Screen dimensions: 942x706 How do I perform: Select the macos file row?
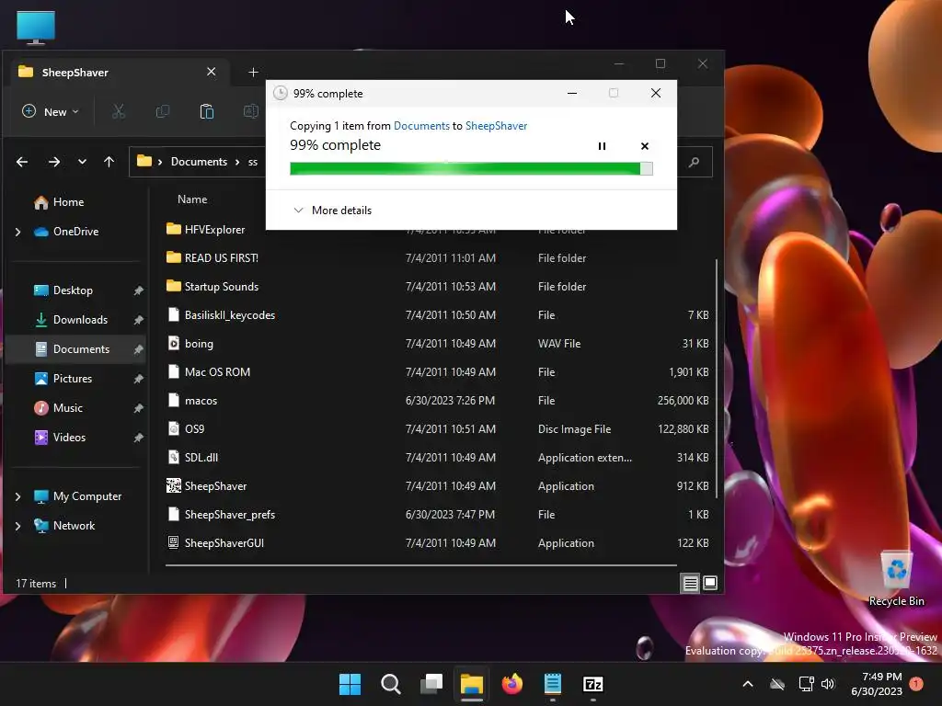(x=437, y=401)
